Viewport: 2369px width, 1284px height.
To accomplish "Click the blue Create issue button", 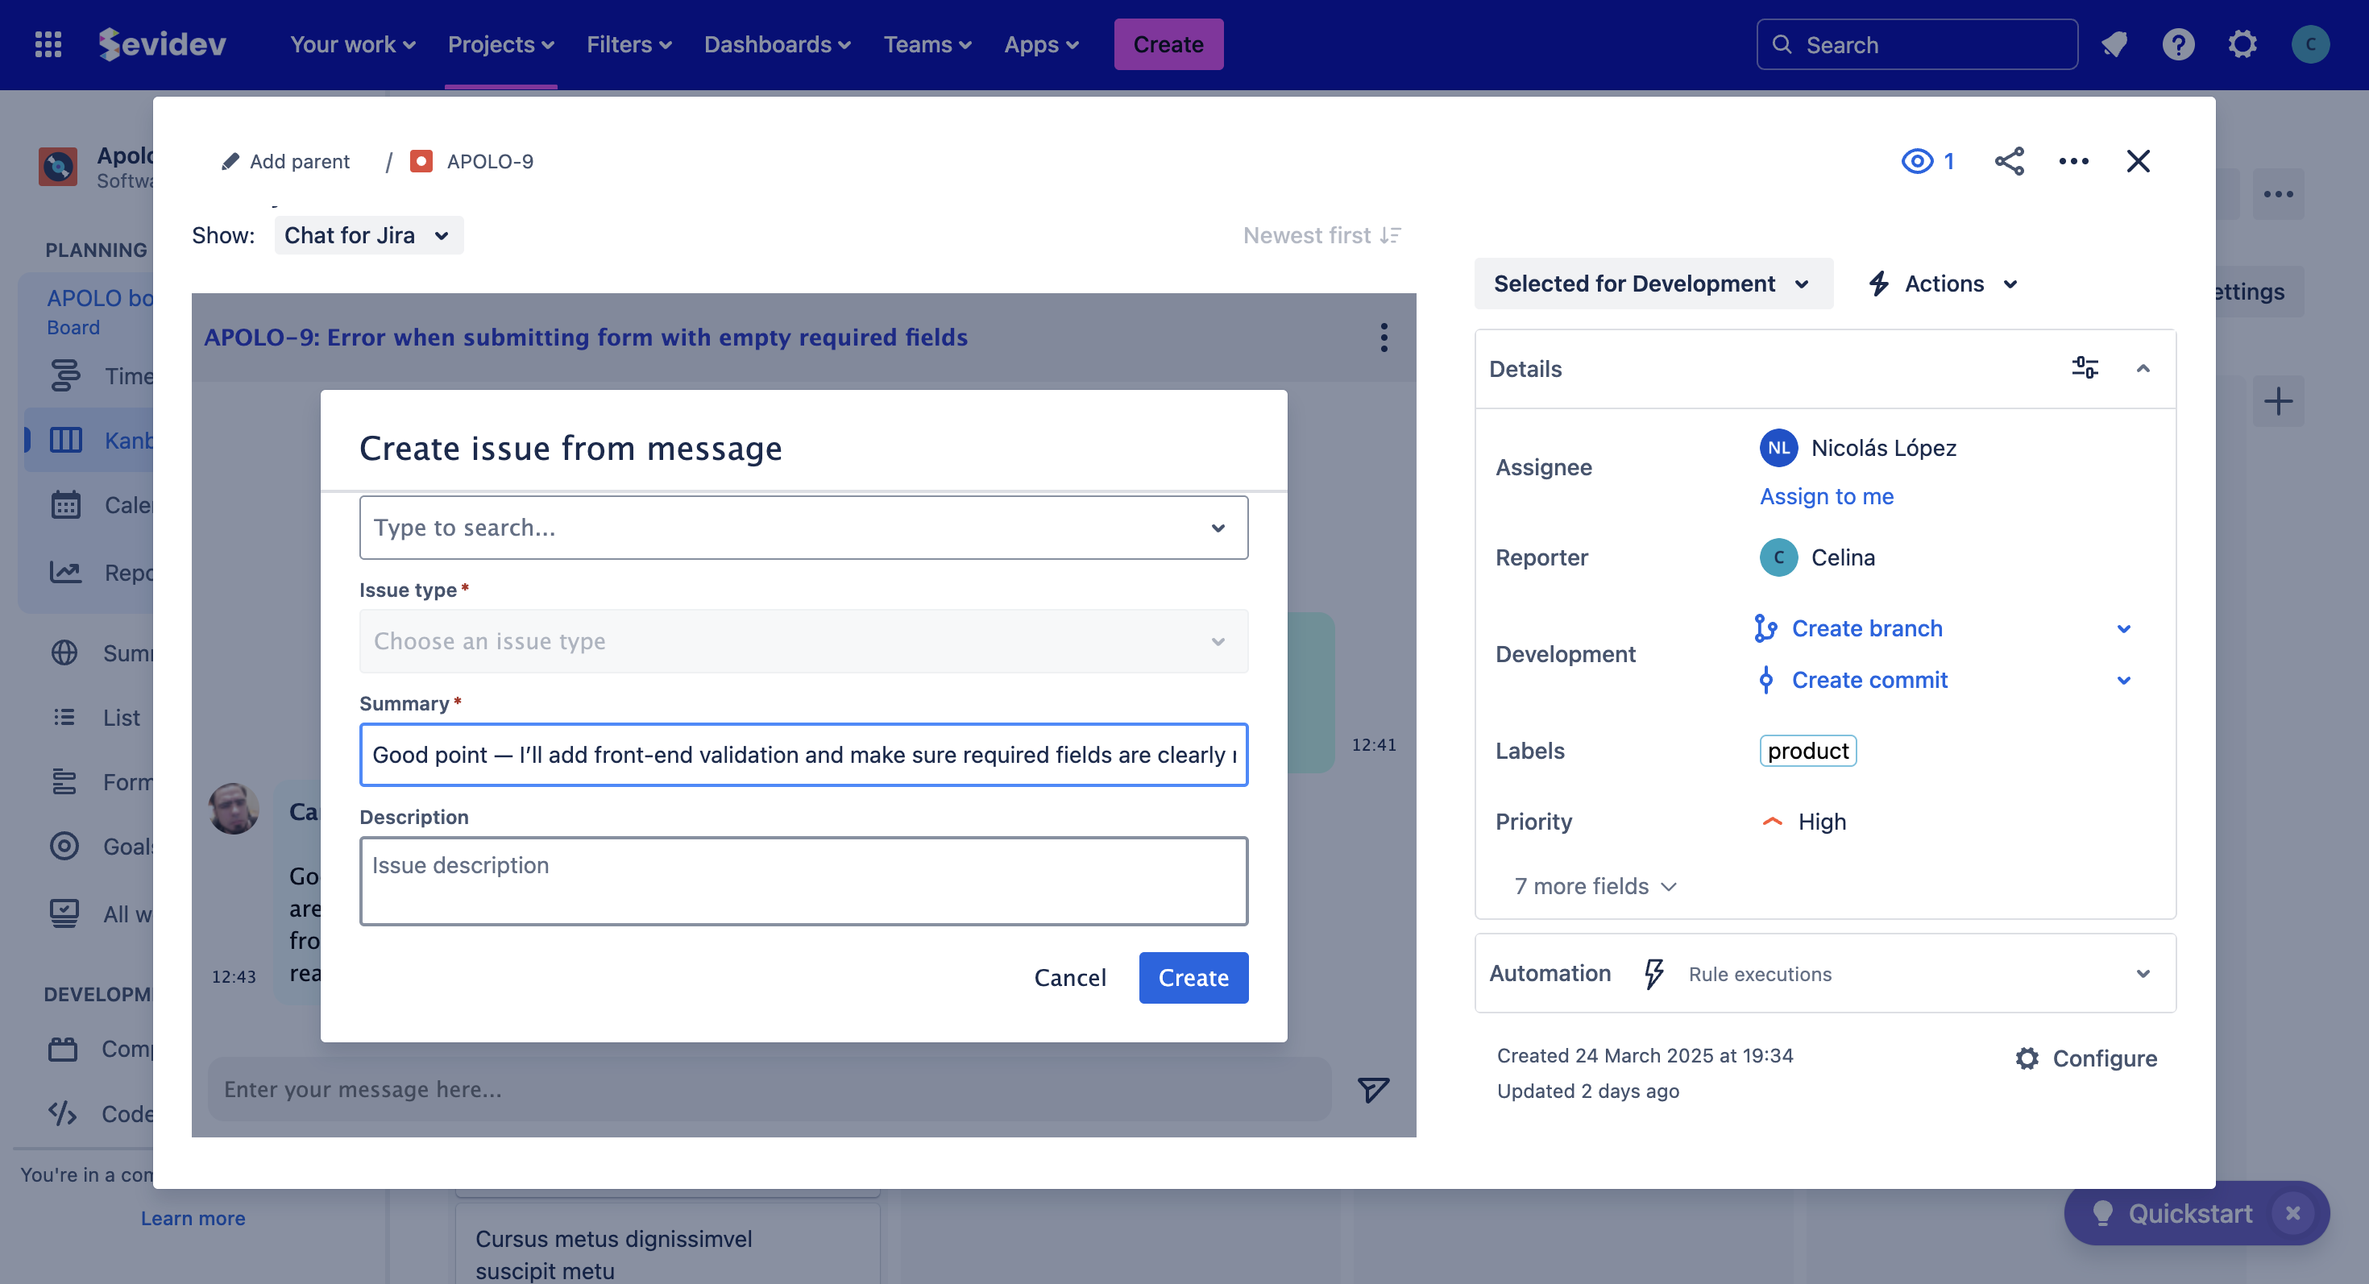I will pyautogui.click(x=1193, y=977).
